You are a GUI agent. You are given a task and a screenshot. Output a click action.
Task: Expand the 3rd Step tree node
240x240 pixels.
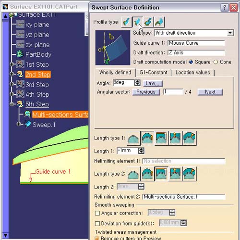click(x=12, y=84)
